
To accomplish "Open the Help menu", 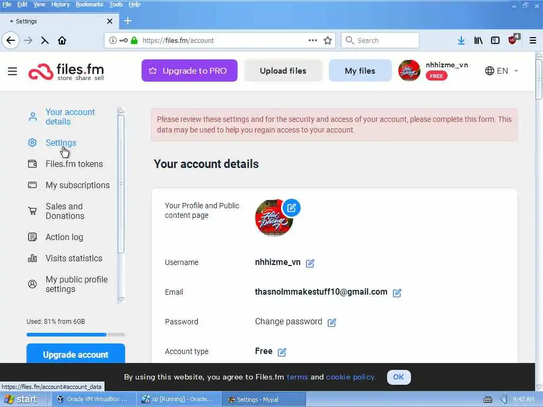I will click(134, 4).
